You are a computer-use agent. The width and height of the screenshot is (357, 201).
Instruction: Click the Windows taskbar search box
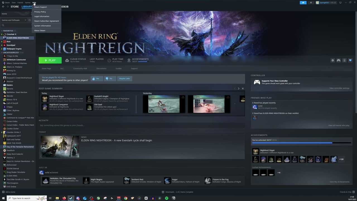27,198
